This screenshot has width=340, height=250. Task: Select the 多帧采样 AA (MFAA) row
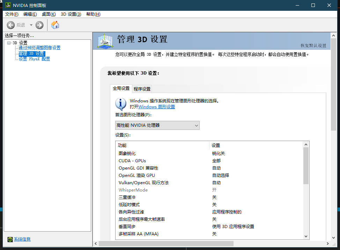pyautogui.click(x=209, y=234)
